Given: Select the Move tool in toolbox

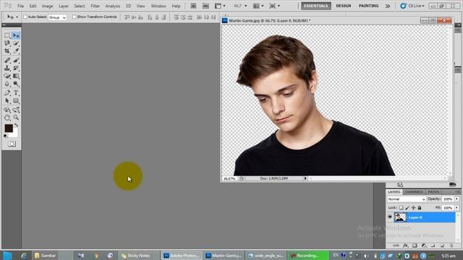Looking at the screenshot, I should pos(16,35).
